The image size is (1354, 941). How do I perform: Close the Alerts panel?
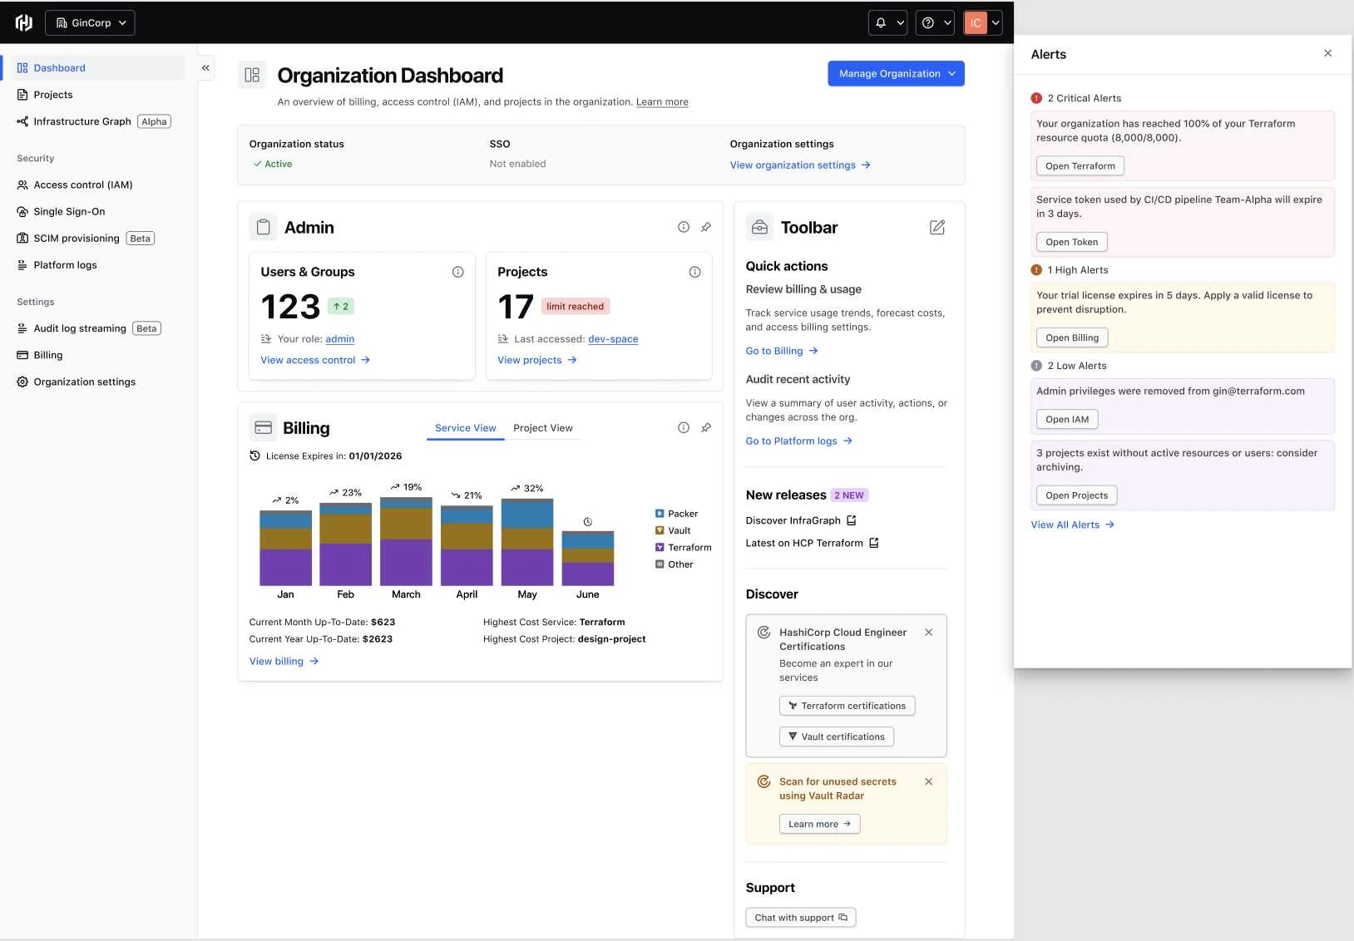point(1328,53)
